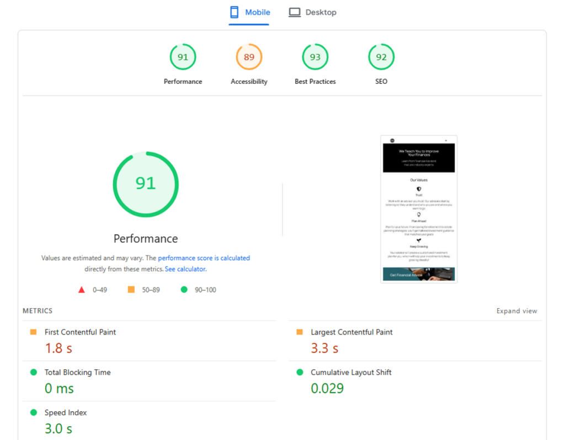Click the orange square next to Largest Contentful Paint
Screen dimensions: 565x440
click(x=300, y=332)
